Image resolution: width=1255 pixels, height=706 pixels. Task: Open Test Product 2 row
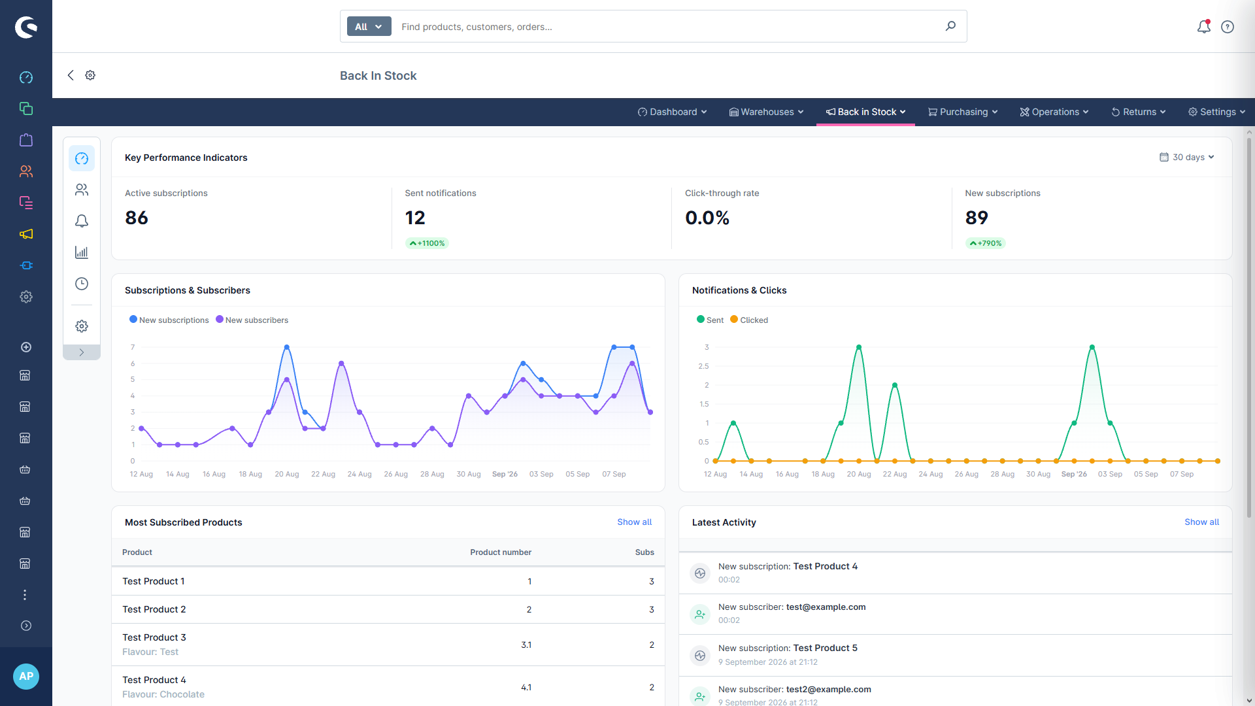[x=388, y=609]
